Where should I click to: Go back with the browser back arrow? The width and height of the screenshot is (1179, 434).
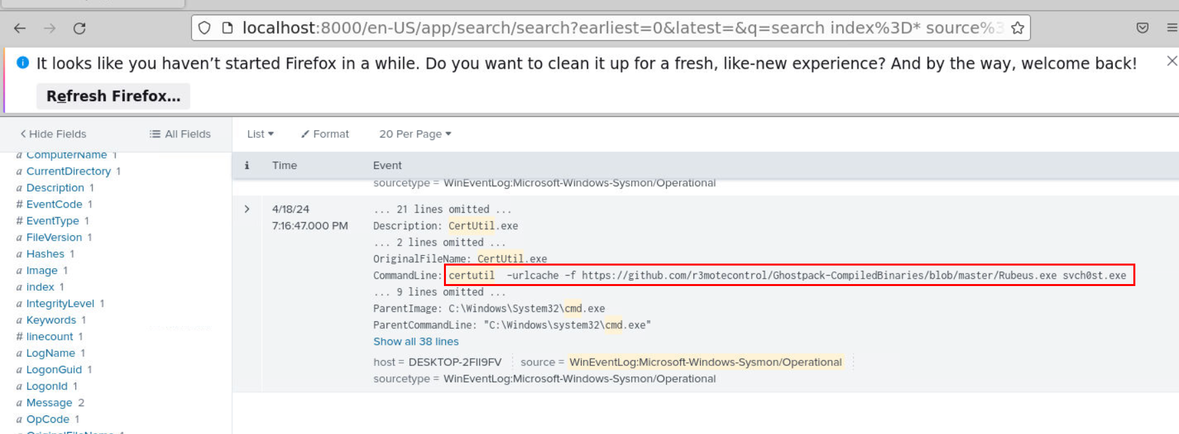tap(20, 28)
